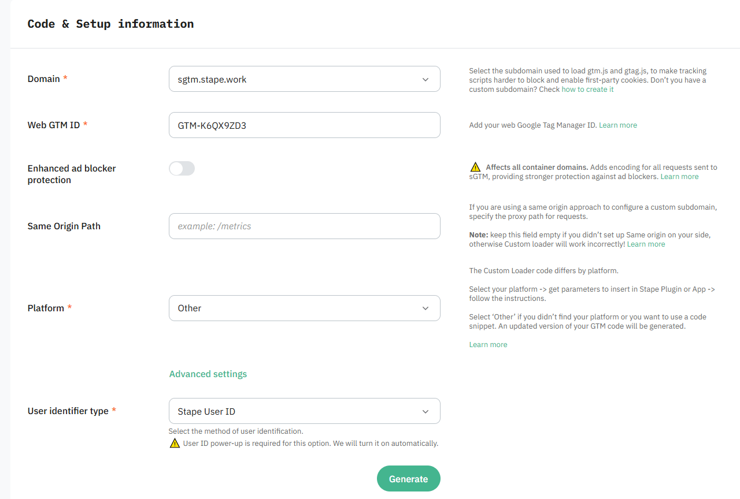The width and height of the screenshot is (740, 499).
Task: Click the Platform dropdown chevron arrow
Action: click(425, 308)
